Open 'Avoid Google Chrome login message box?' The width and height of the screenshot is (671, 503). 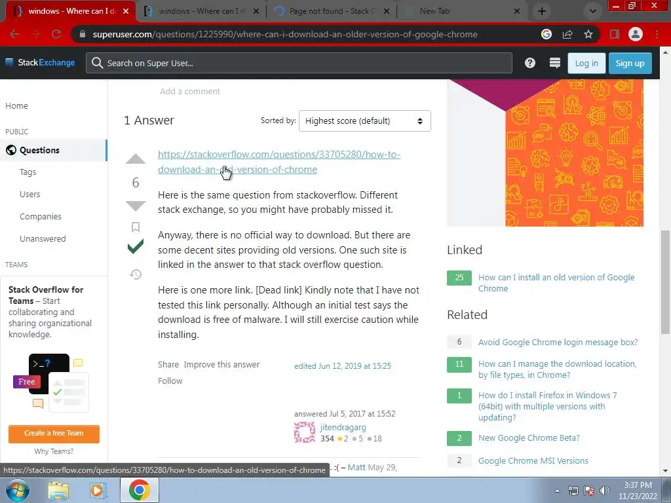(x=558, y=342)
